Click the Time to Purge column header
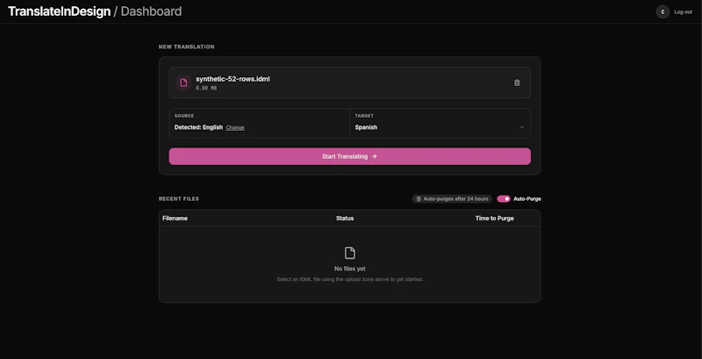The image size is (702, 359). click(x=494, y=219)
